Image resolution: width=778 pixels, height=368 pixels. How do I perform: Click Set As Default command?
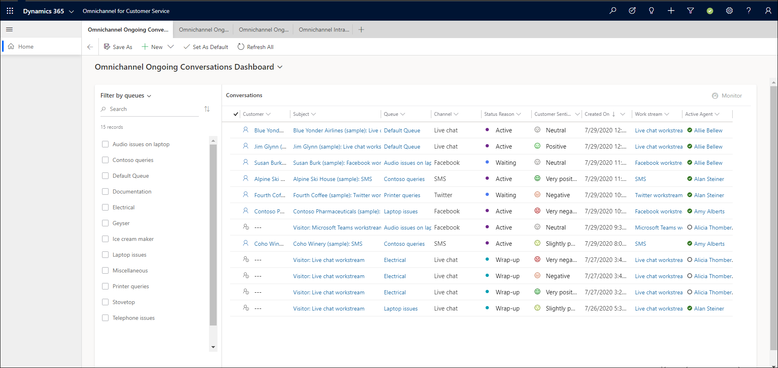coord(206,47)
